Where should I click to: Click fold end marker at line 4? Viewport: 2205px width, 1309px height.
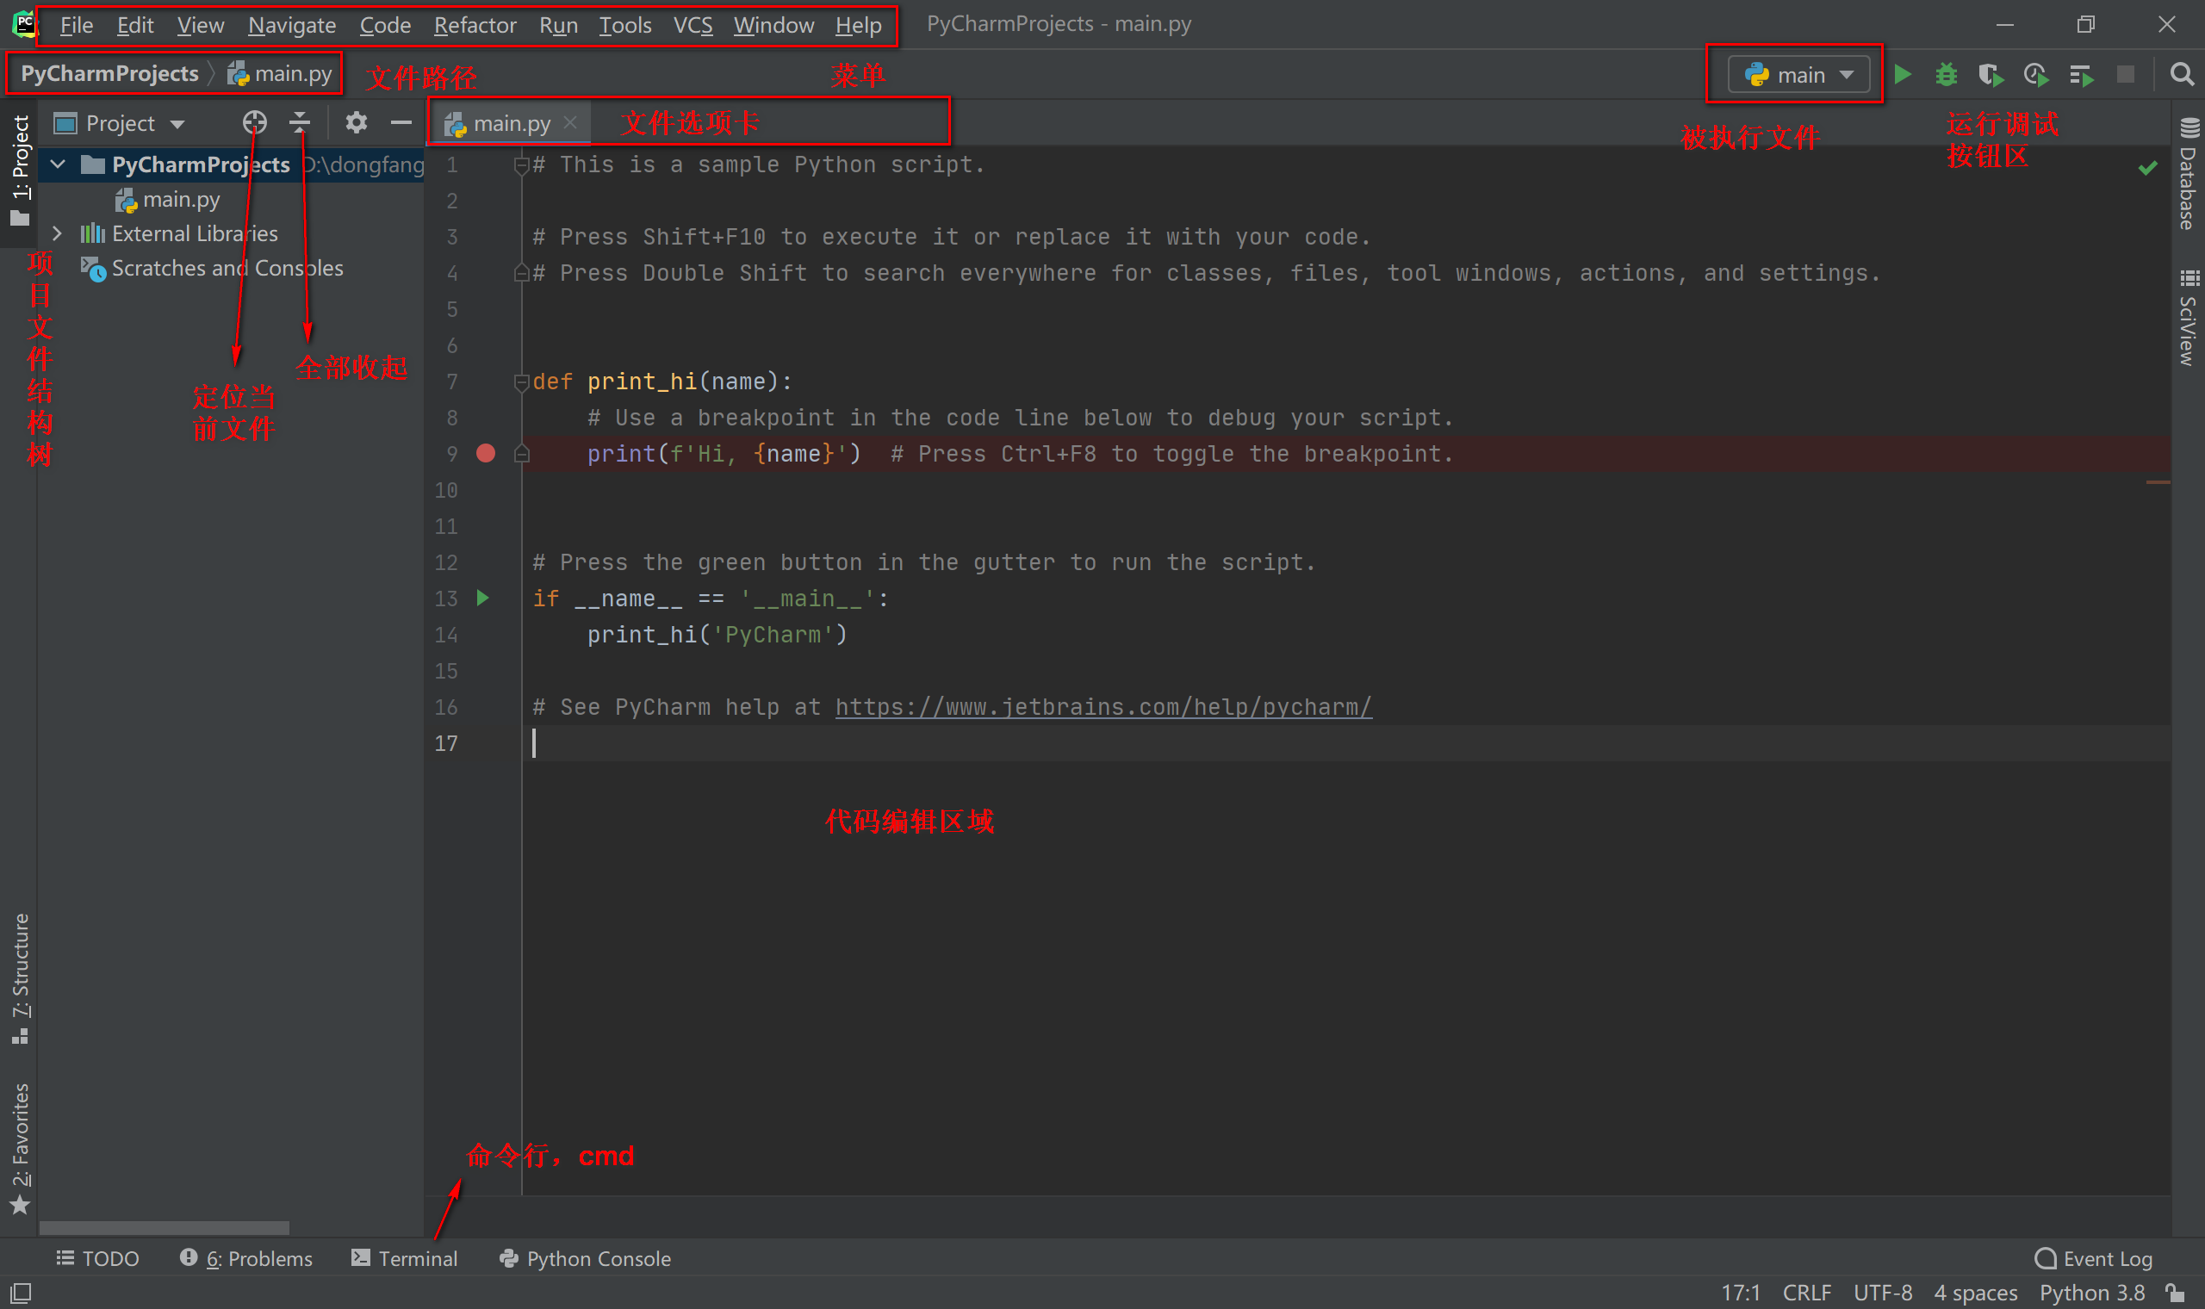pos(521,274)
